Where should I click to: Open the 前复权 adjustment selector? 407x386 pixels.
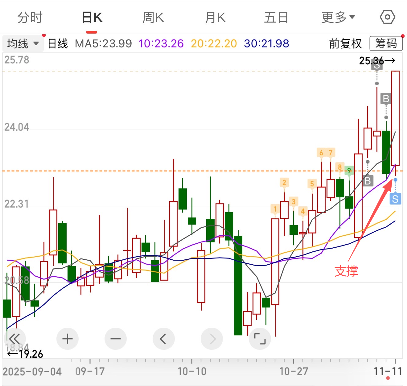pos(345,43)
